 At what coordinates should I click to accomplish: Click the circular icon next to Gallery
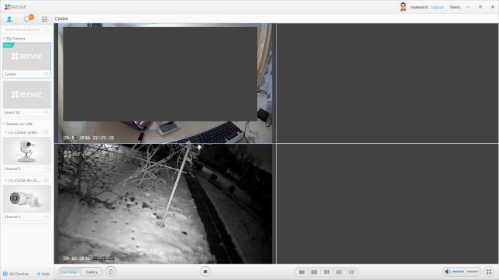click(x=111, y=271)
